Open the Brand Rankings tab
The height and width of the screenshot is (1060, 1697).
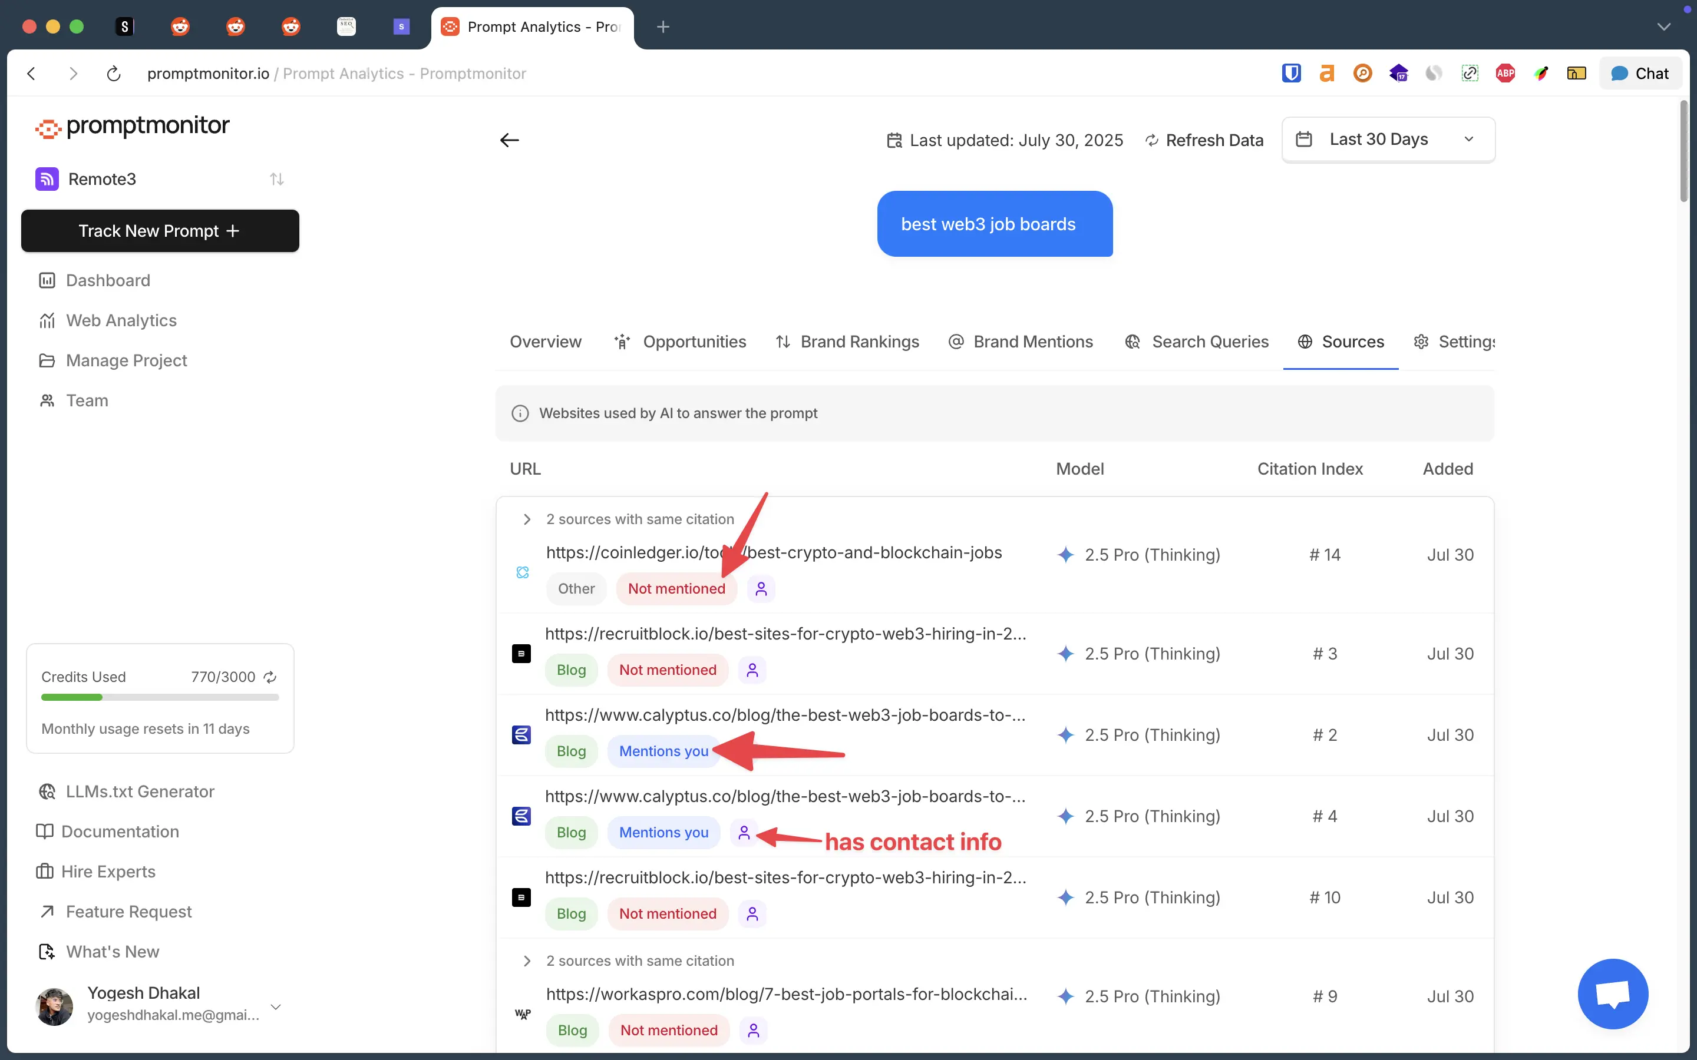(x=847, y=342)
